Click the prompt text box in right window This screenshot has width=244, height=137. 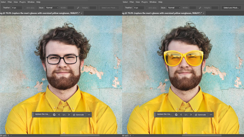tap(164, 114)
